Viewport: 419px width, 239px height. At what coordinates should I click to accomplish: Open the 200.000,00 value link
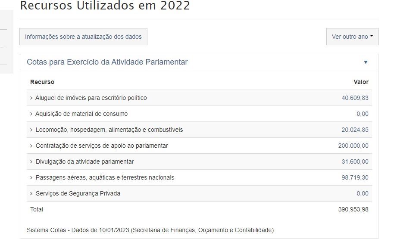coord(353,146)
